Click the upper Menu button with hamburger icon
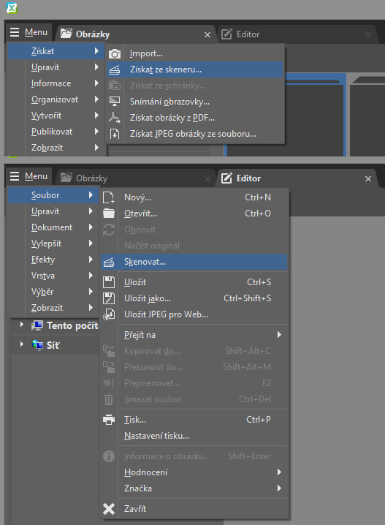 (x=28, y=32)
